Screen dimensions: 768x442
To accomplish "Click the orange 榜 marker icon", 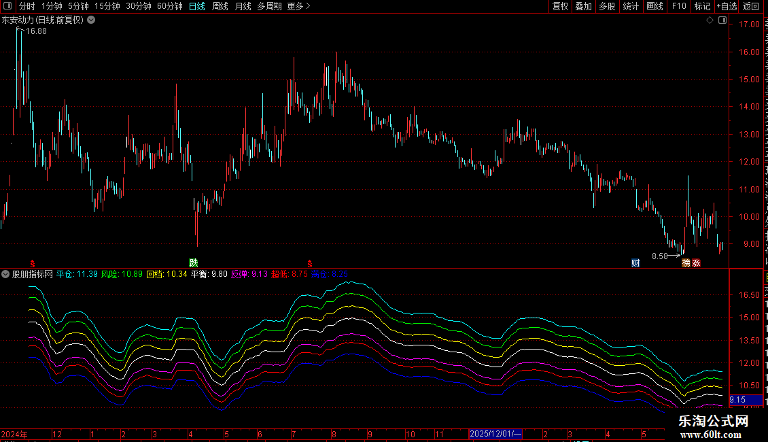I will click(686, 263).
